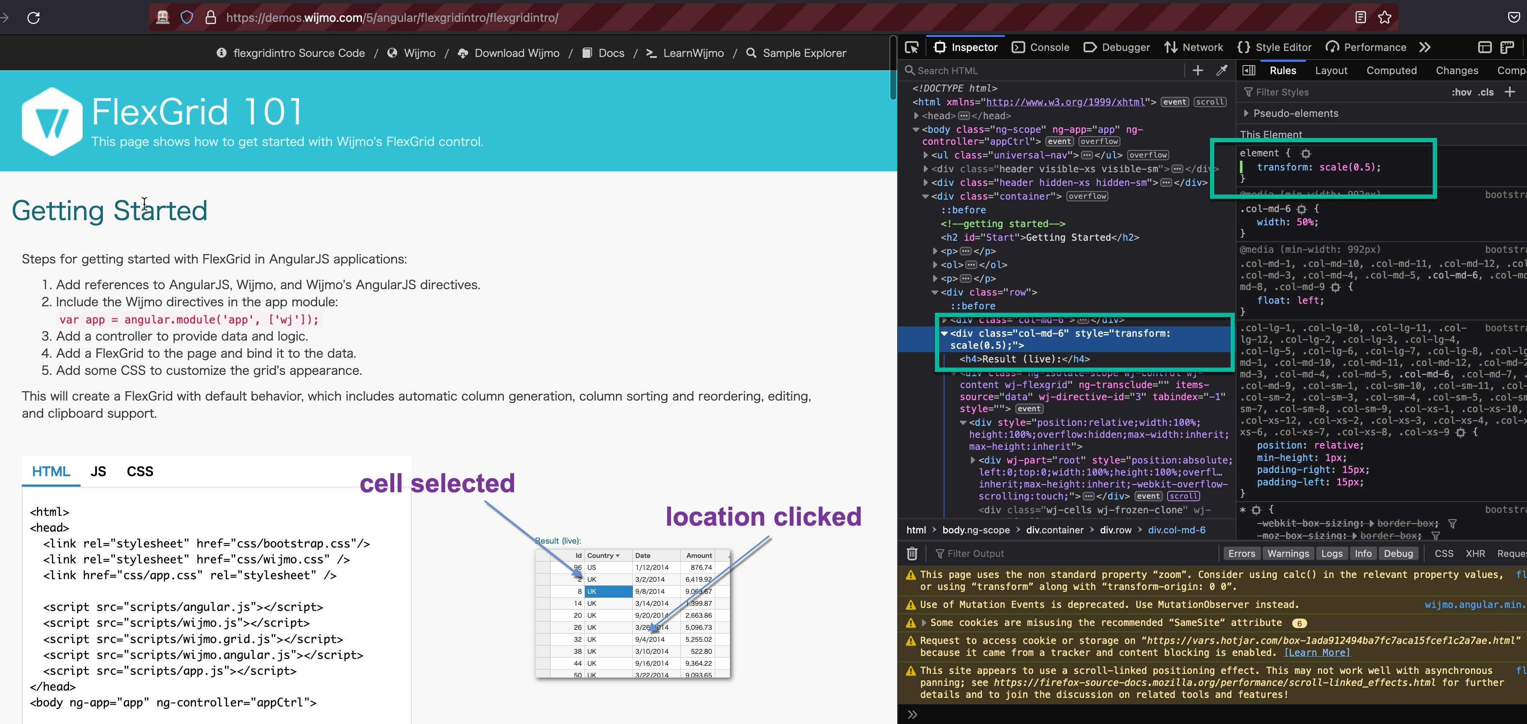Click the page vertical scrollbar thumb
The height and width of the screenshot is (724, 1527).
pyautogui.click(x=893, y=68)
